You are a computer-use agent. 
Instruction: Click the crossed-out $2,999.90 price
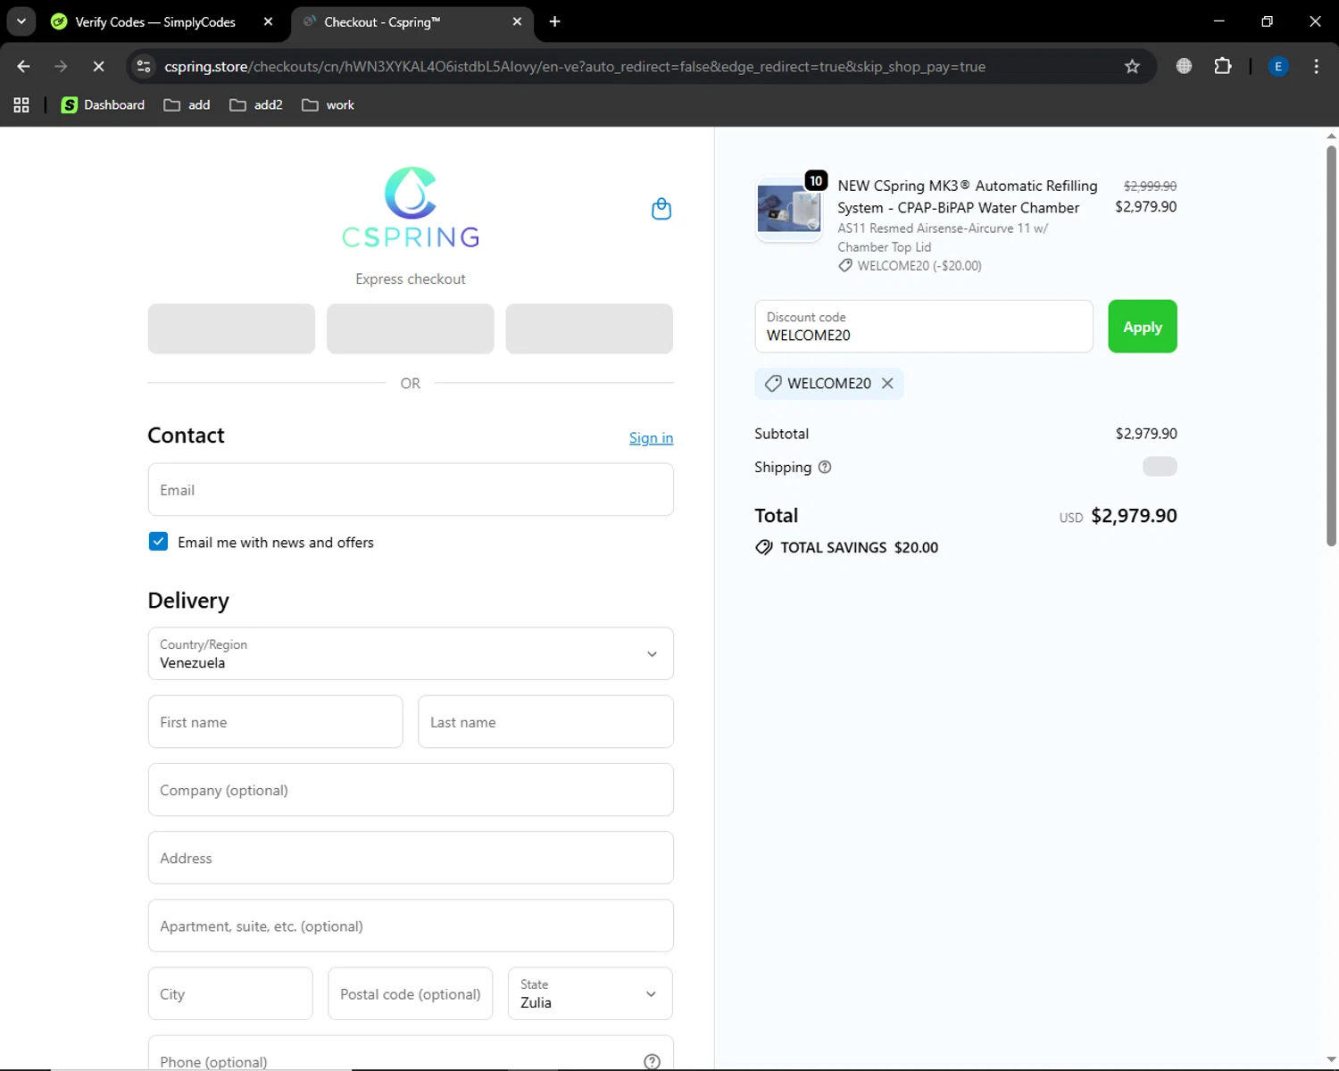(x=1150, y=186)
